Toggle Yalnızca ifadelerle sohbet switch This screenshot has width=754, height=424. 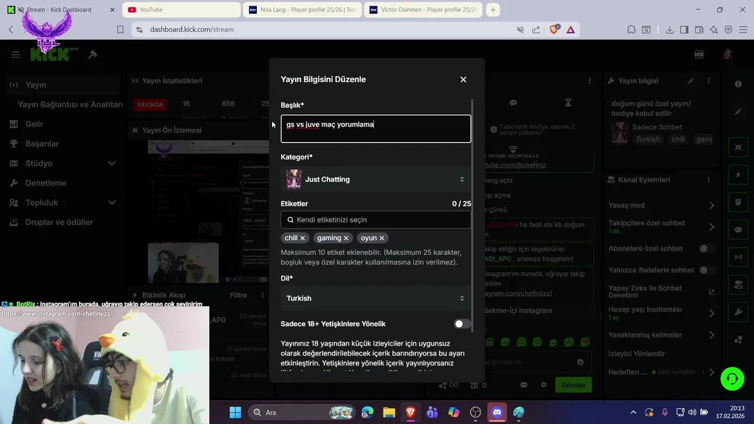tap(706, 270)
